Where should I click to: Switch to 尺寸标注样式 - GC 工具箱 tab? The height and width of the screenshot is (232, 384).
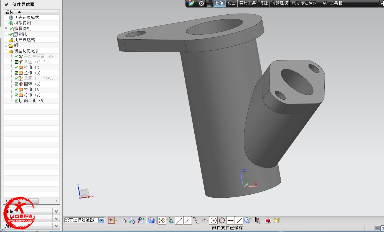coord(317,3)
